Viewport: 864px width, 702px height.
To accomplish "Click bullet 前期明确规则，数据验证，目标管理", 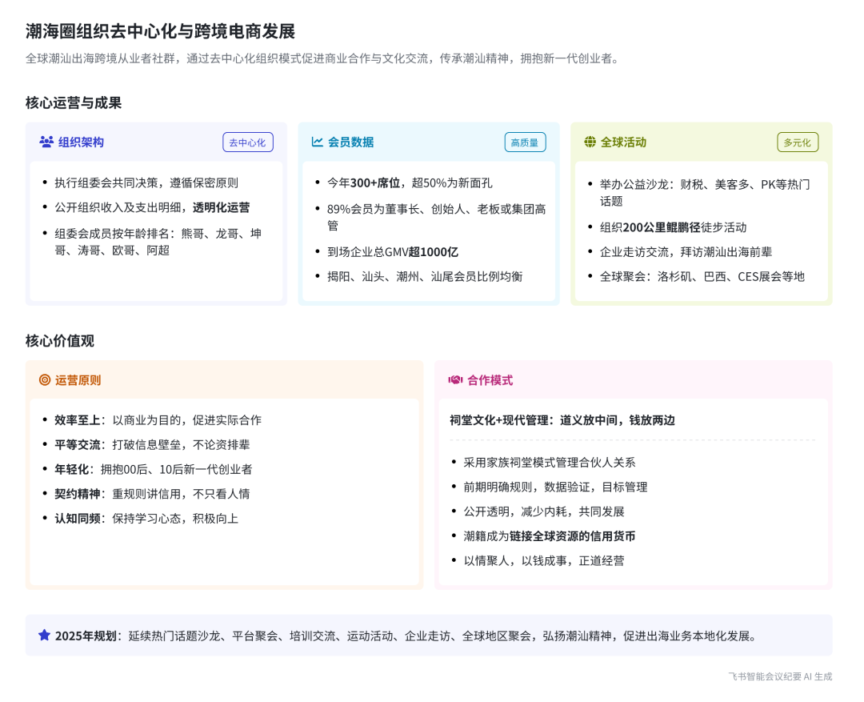I will [555, 487].
